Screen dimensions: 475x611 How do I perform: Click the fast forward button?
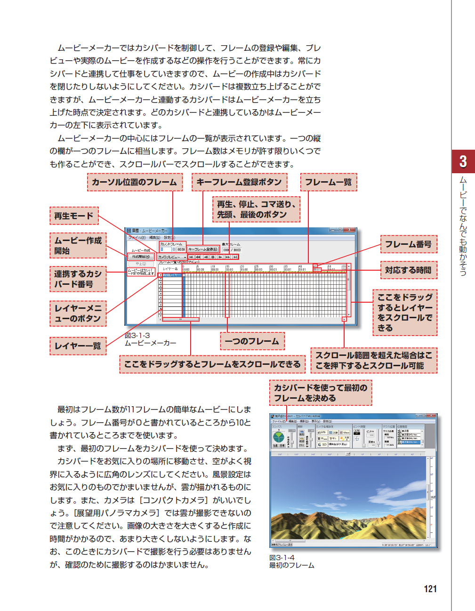click(x=228, y=257)
